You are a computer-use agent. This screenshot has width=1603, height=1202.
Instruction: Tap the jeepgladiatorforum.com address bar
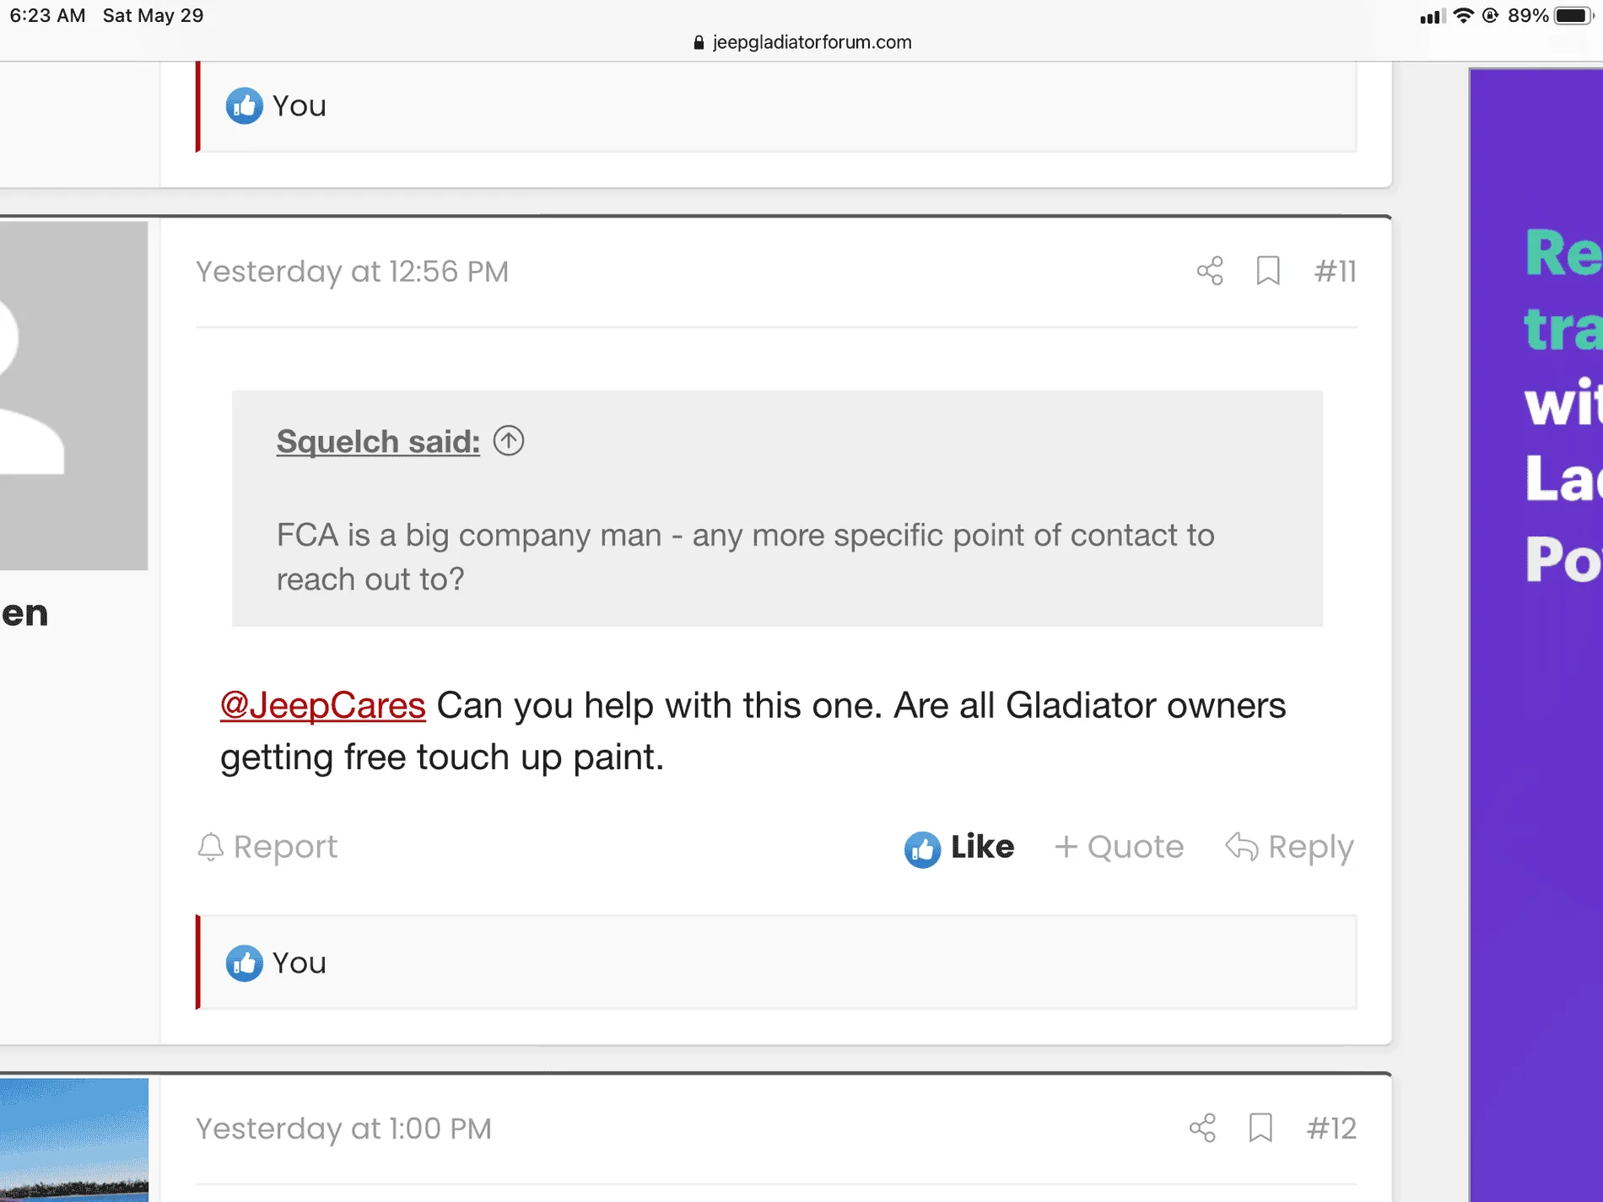tap(801, 42)
